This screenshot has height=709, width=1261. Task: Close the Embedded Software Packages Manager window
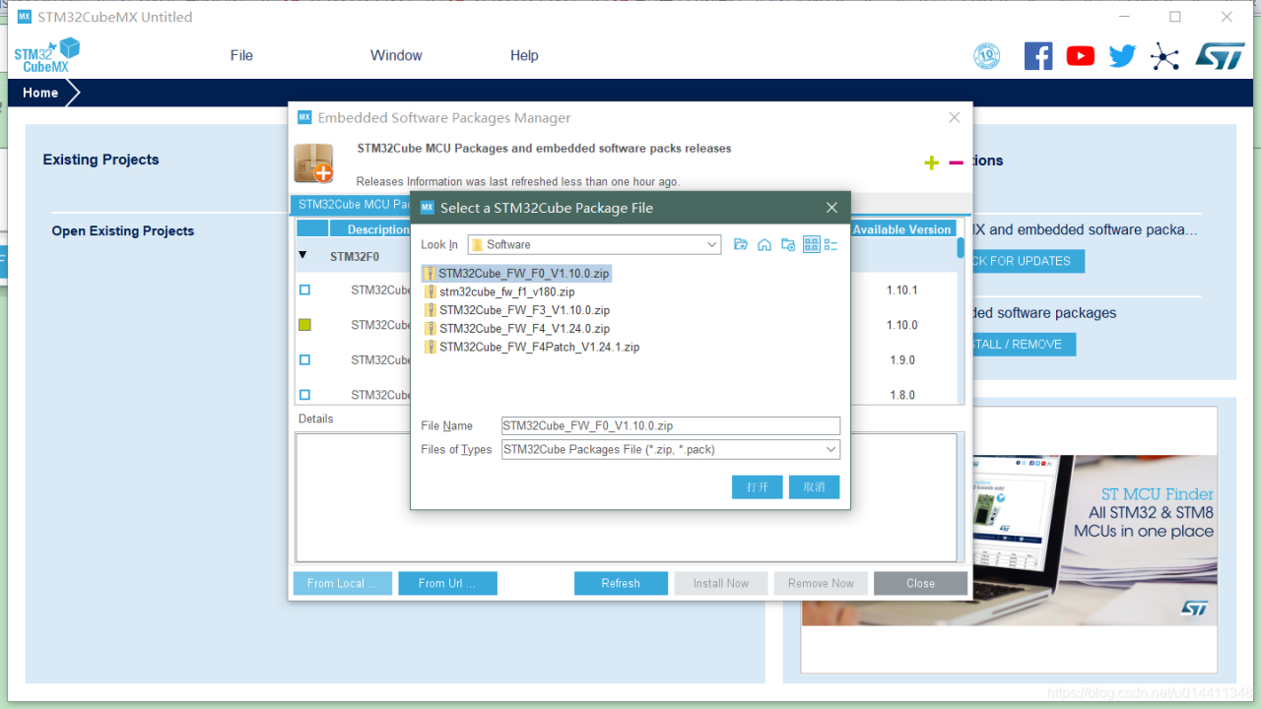point(954,117)
